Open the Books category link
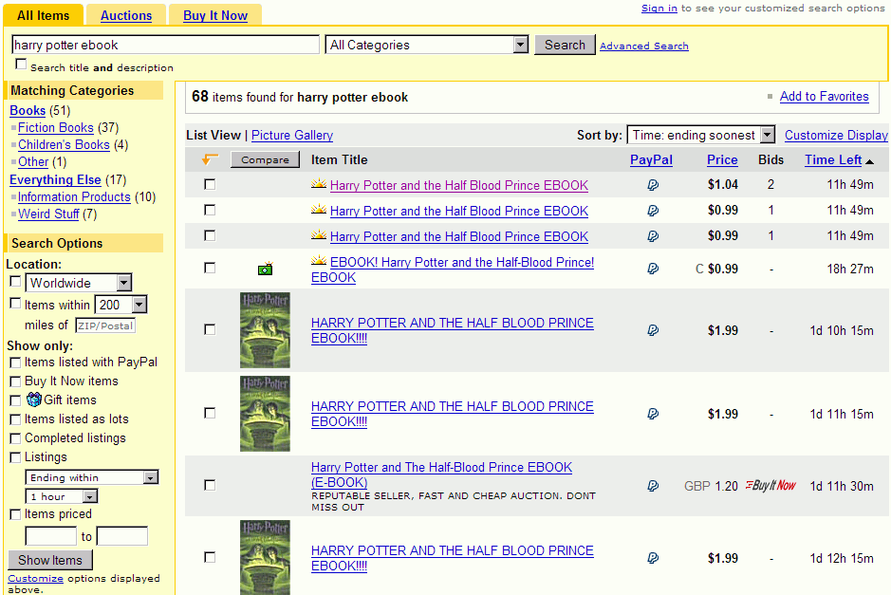Screen dimensions: 891x595 (x=28, y=110)
